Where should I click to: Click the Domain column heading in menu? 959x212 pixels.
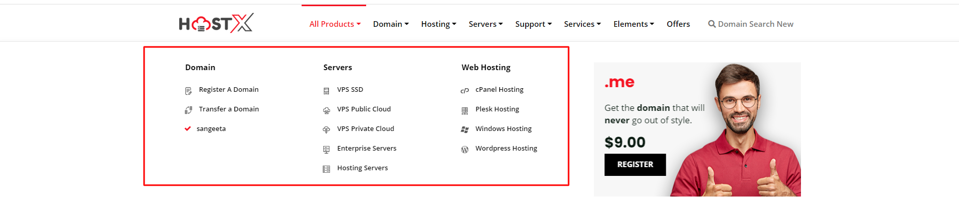click(x=200, y=67)
